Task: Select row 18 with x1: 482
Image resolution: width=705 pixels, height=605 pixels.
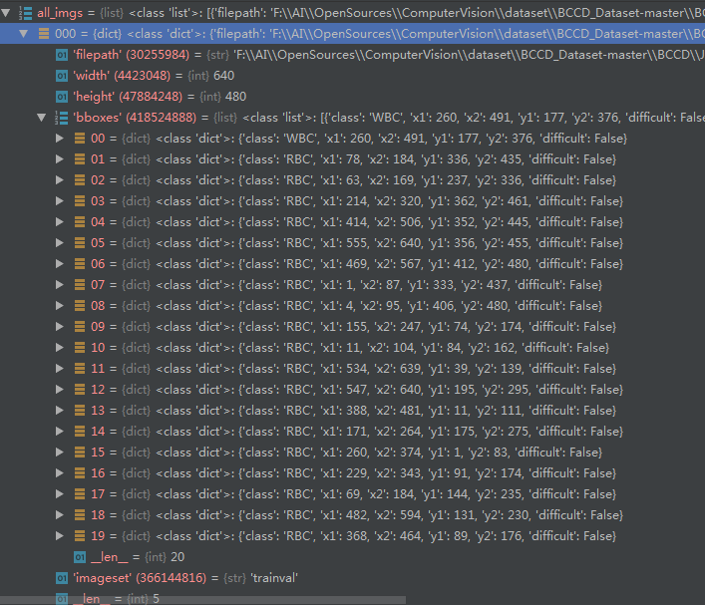Action: (353, 514)
